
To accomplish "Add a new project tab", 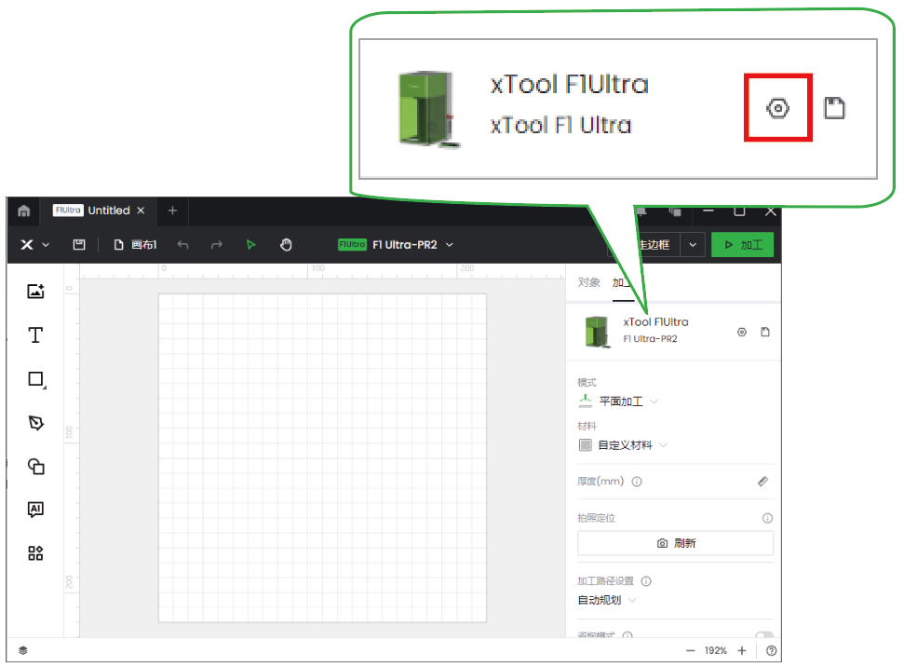I will point(172,211).
